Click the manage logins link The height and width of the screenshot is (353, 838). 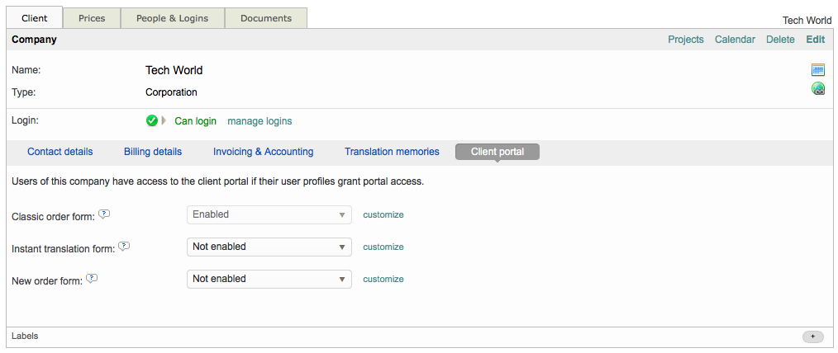tap(259, 121)
